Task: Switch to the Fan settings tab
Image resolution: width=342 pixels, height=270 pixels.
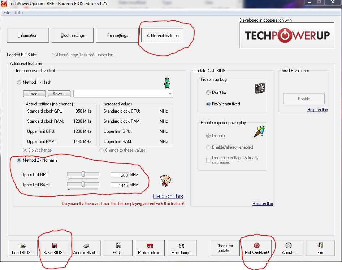Action: pos(117,35)
